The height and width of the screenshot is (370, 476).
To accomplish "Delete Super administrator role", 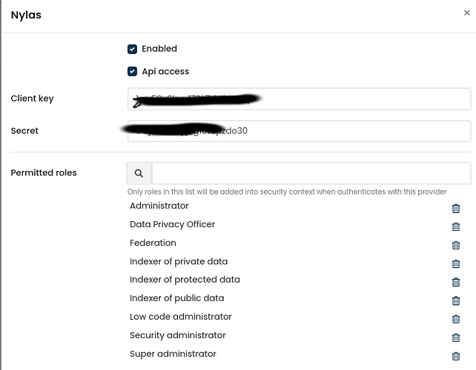I will (x=456, y=356).
